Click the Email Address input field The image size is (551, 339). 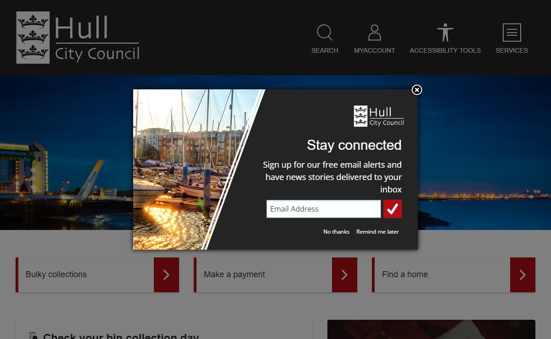[323, 209]
